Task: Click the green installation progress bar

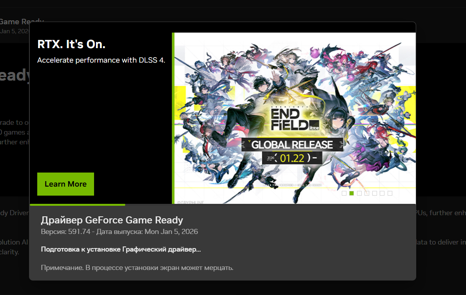Action: [78, 205]
